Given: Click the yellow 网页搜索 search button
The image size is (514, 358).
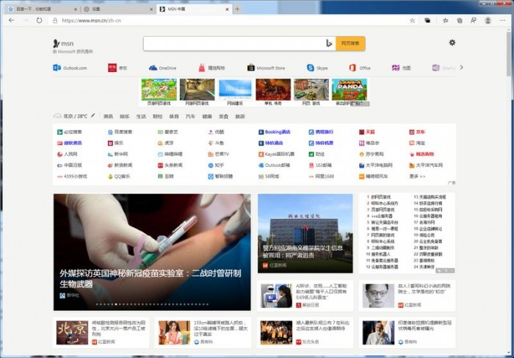Looking at the screenshot, I should 350,43.
